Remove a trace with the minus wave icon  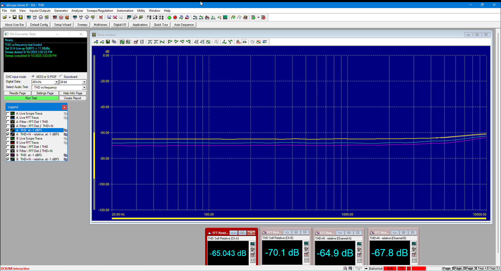click(x=102, y=42)
